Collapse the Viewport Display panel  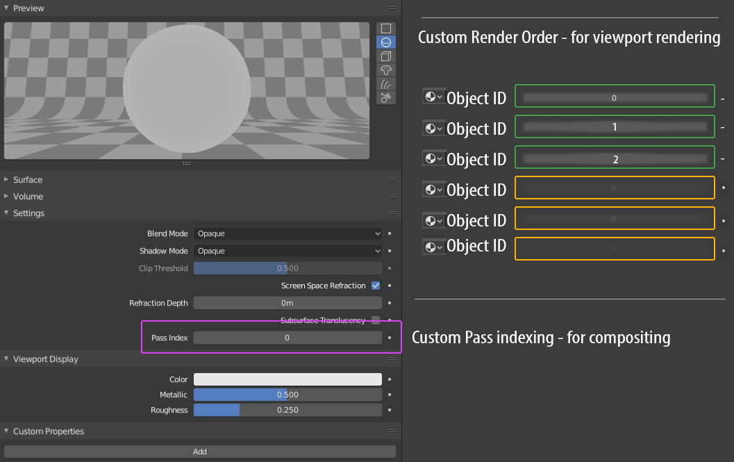6,359
